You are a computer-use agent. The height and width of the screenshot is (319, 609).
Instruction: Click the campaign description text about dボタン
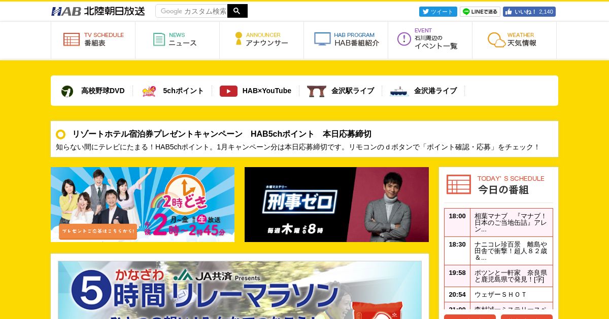(x=298, y=147)
